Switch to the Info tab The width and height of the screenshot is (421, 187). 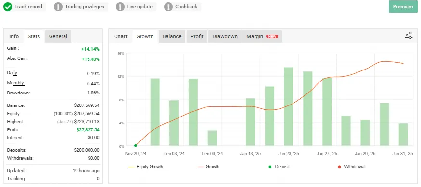pyautogui.click(x=14, y=36)
